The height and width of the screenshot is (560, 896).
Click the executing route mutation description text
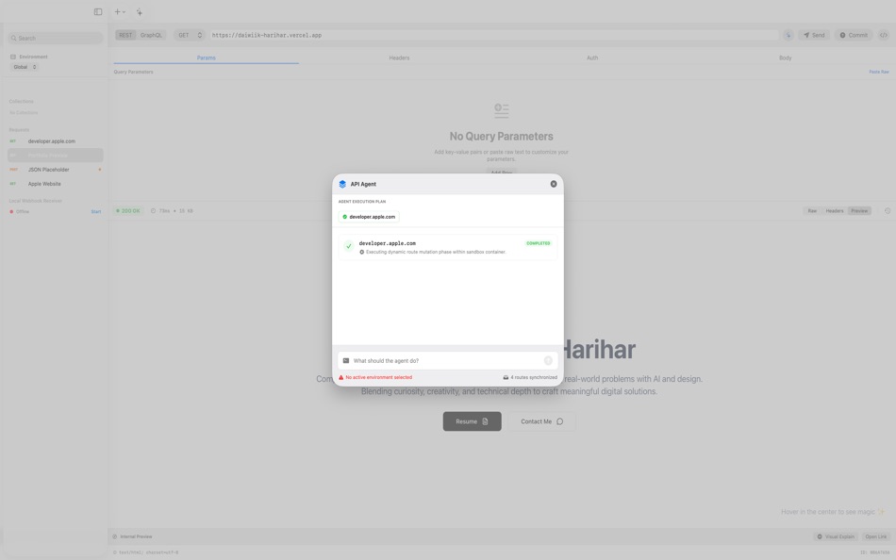436,252
